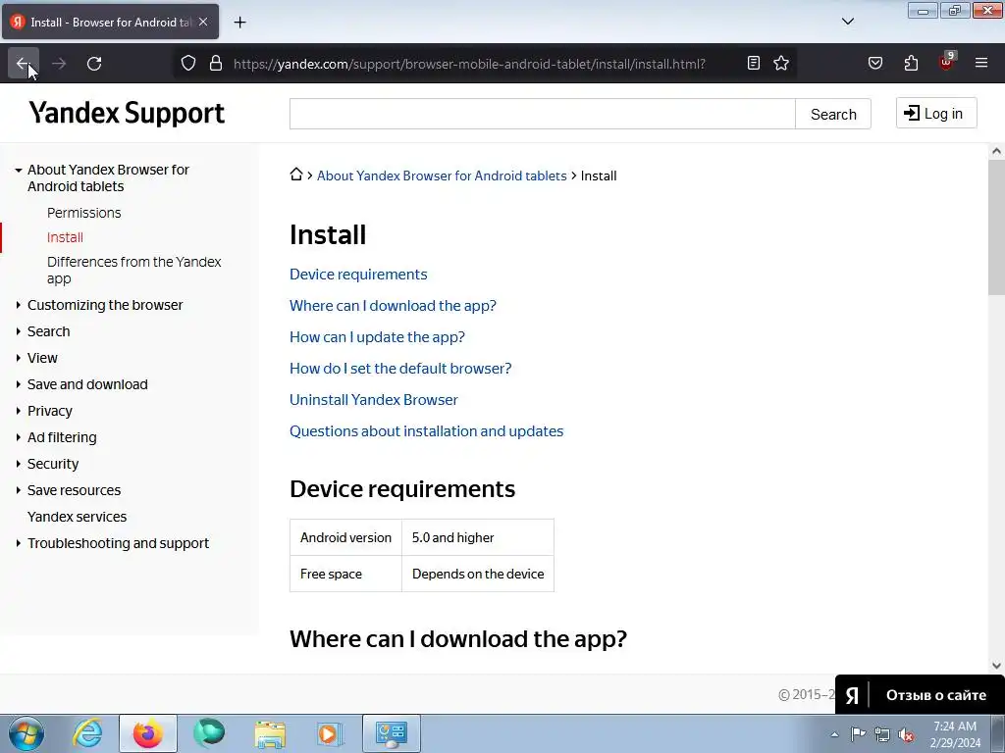Screen dimensions: 1005x753
Task: Open the Extensions puzzle icon
Action: [x=911, y=63]
